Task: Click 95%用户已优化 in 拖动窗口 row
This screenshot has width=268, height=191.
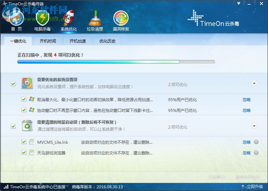Action: 182,110
